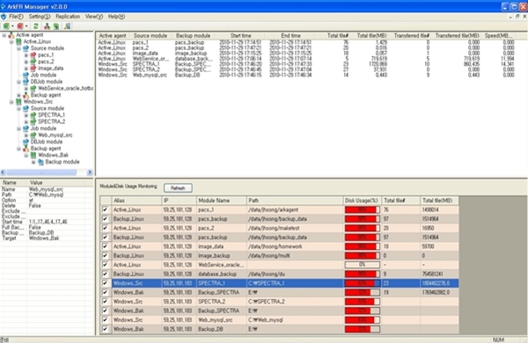Image resolution: width=528 pixels, height=343 pixels.
Task: Collapse the Windows_Src tree node
Action: coord(11,102)
